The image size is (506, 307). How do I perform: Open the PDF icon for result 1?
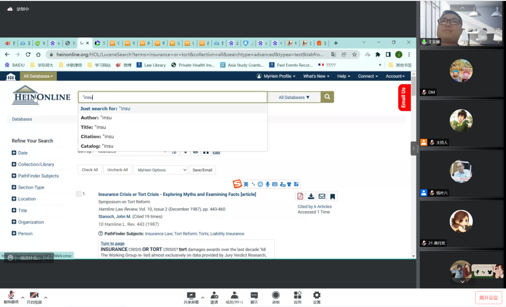(x=300, y=196)
